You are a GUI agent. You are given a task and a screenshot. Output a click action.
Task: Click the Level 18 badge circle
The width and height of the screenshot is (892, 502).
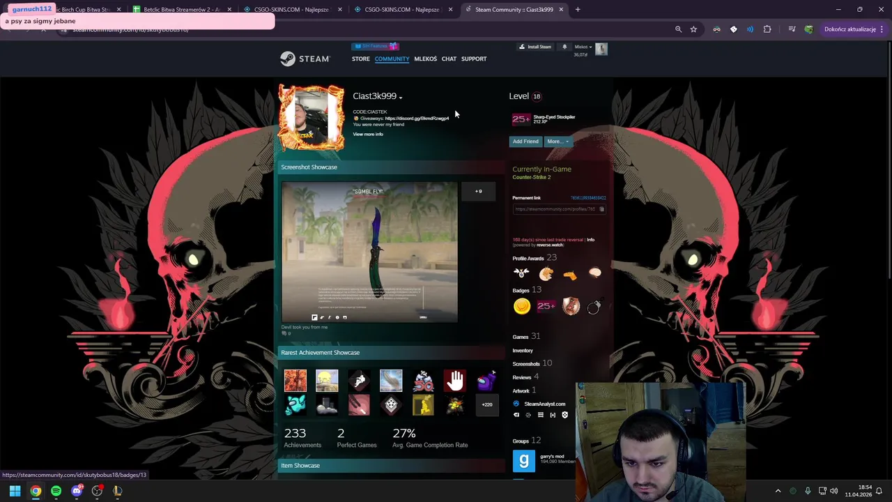pyautogui.click(x=537, y=96)
